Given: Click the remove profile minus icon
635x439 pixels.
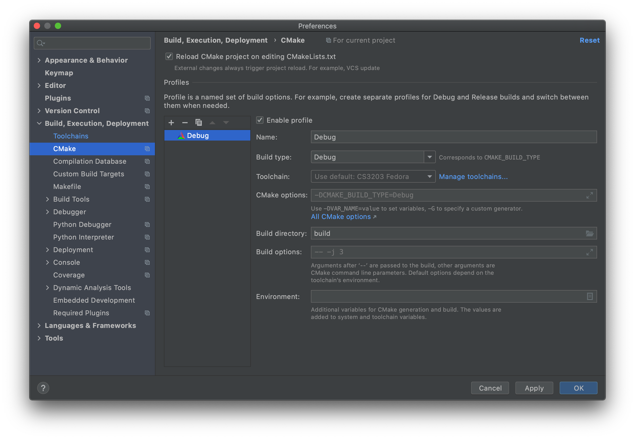Looking at the screenshot, I should 184,122.
